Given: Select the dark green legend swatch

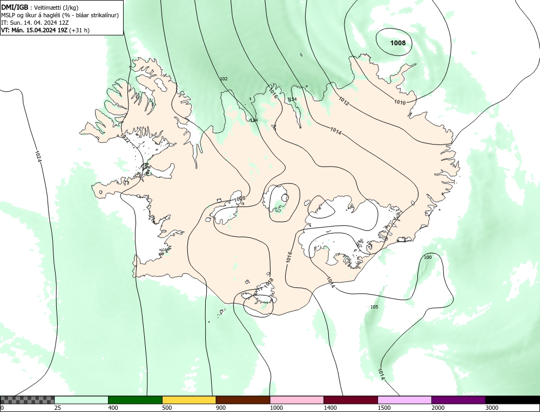Looking at the screenshot, I should [135, 400].
